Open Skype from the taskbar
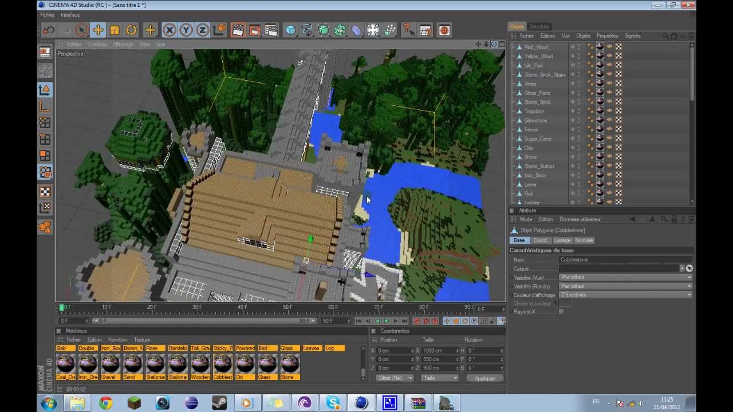This screenshot has width=733, height=412. (333, 403)
